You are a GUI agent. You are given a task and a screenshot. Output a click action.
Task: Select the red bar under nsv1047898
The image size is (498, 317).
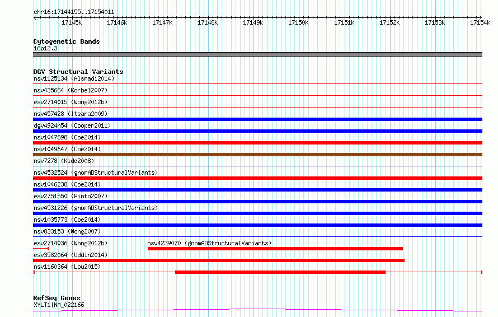point(257,143)
